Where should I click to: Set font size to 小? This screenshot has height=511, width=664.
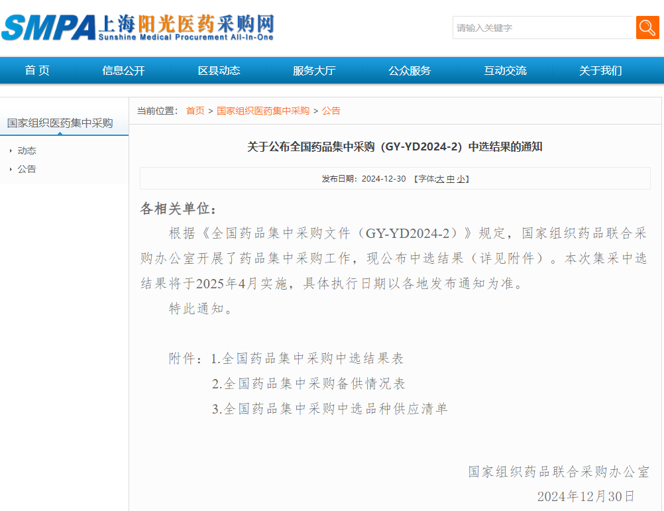(x=461, y=179)
